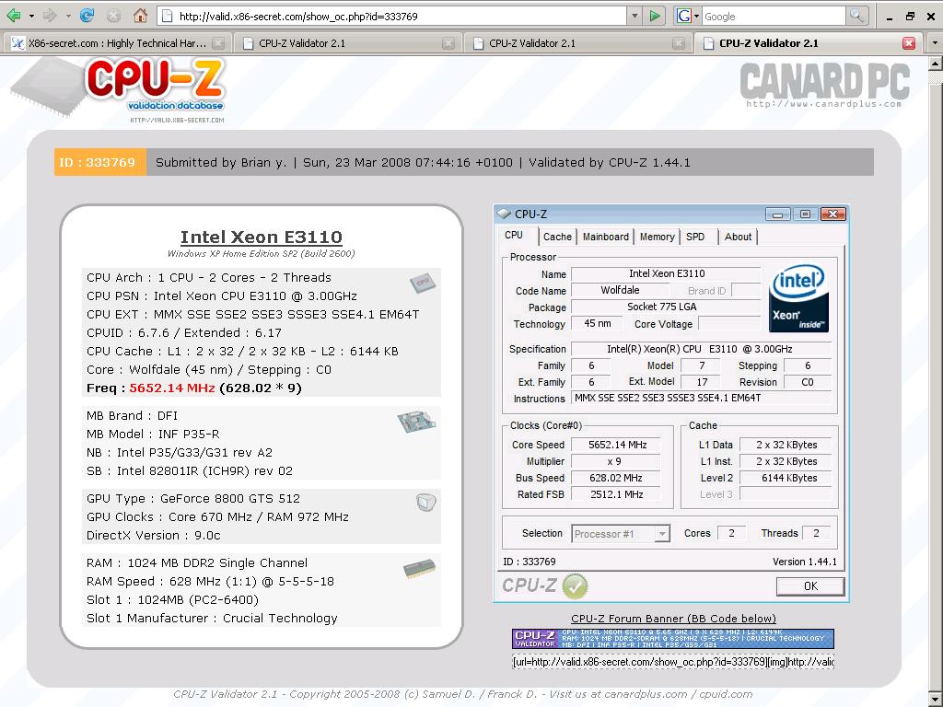Click the Core Speed 5652.14 MHz field
This screenshot has height=707, width=943.
click(616, 445)
